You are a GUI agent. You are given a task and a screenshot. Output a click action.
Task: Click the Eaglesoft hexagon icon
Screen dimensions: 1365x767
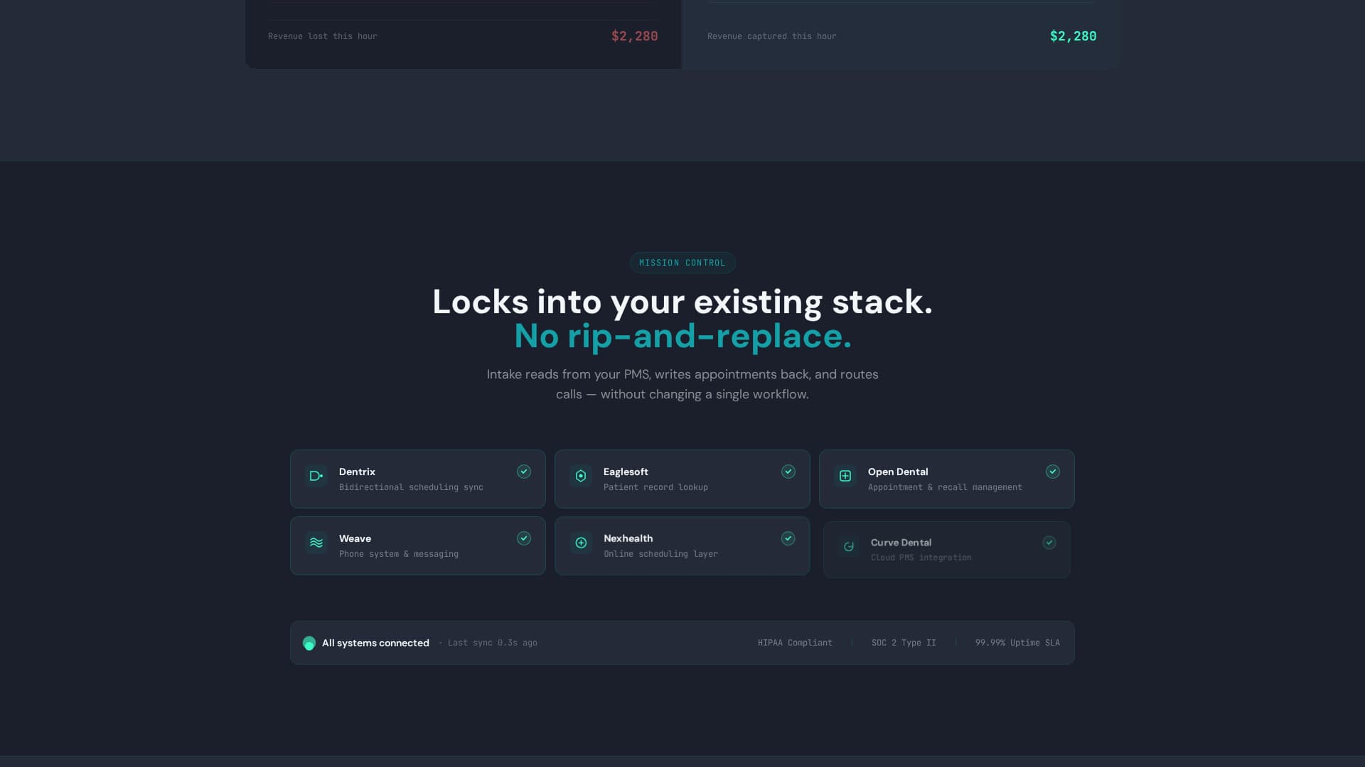point(581,476)
